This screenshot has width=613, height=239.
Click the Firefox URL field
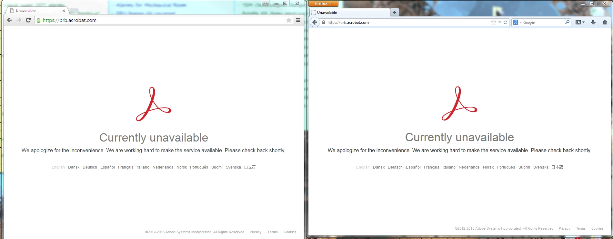point(408,23)
